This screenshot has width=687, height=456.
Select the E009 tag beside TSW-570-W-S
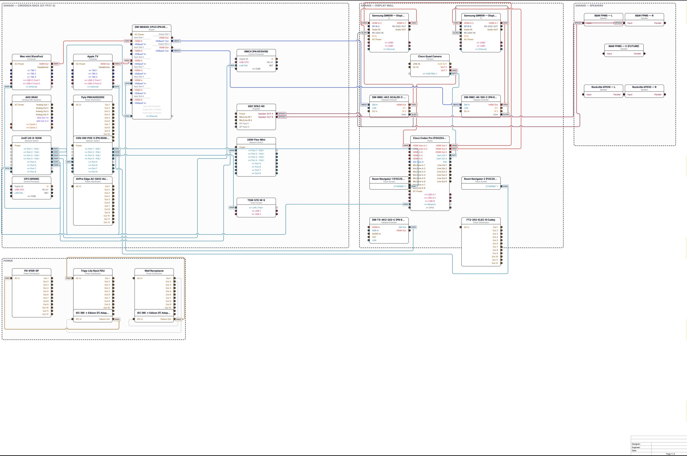(232, 208)
